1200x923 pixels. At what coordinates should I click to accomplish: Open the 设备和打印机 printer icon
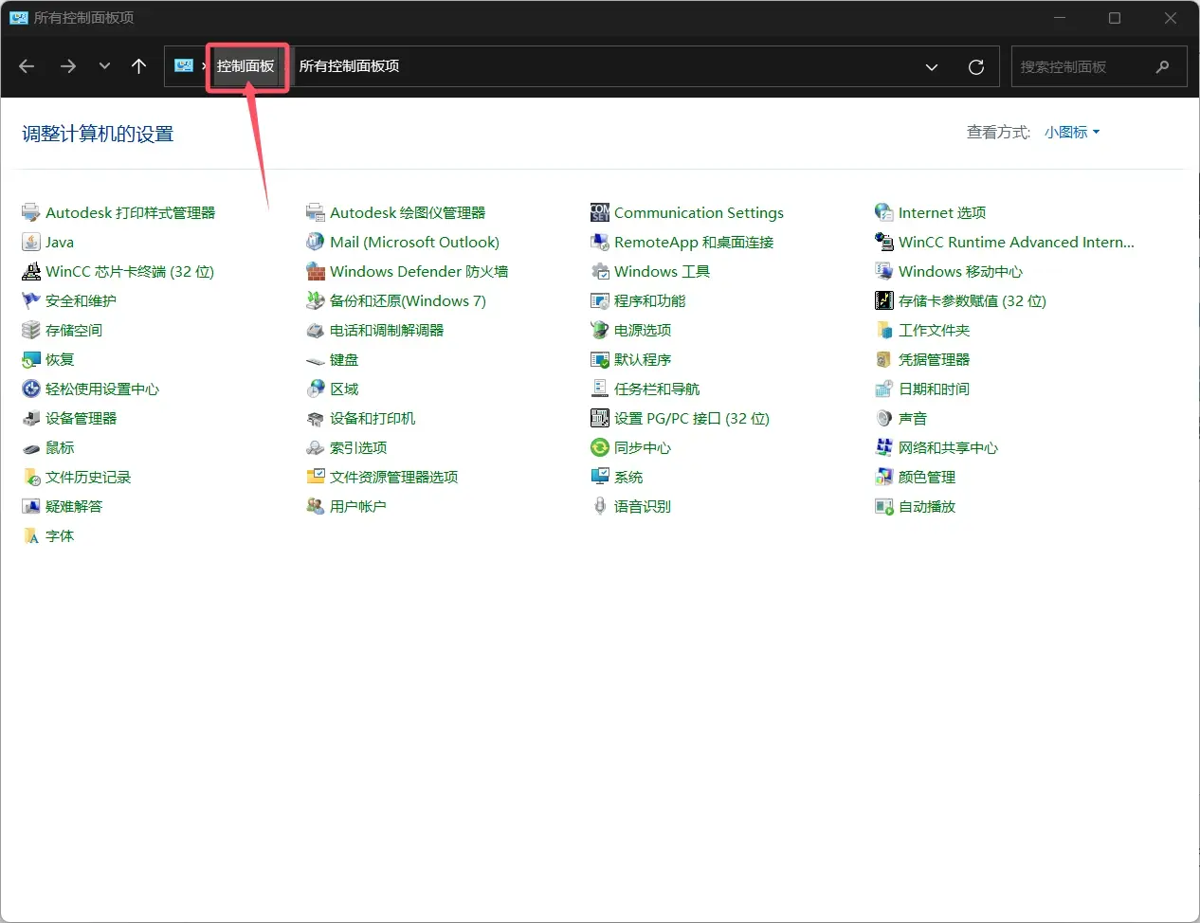tap(315, 418)
